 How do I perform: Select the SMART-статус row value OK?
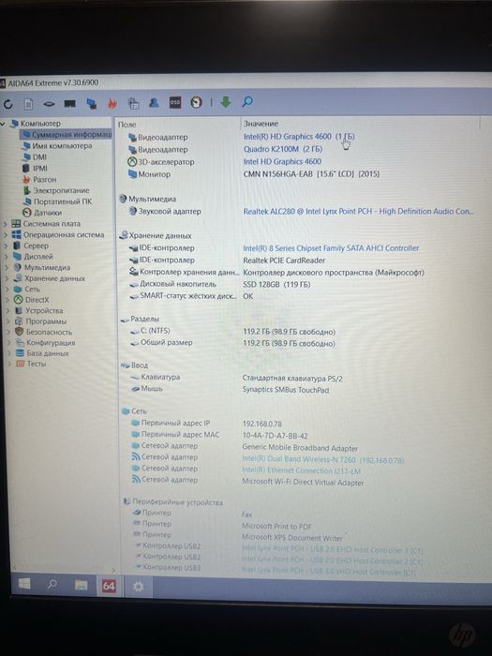pyautogui.click(x=247, y=296)
